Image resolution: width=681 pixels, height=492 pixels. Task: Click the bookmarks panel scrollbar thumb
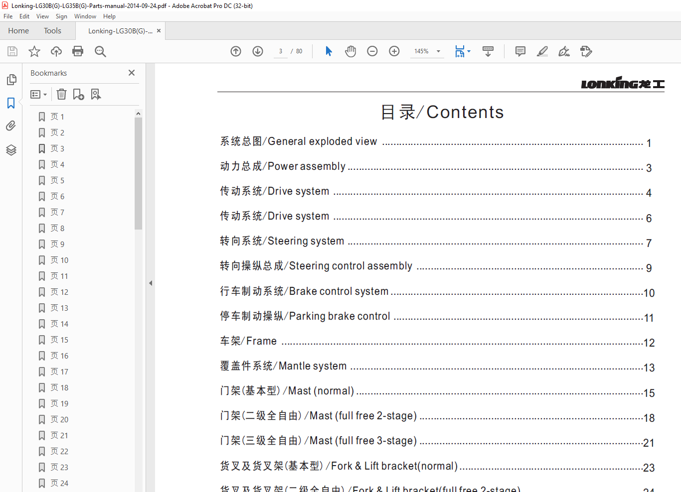[x=138, y=173]
